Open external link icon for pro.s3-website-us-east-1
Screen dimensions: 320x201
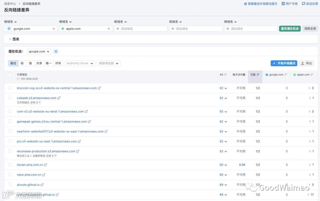[x=79, y=142]
